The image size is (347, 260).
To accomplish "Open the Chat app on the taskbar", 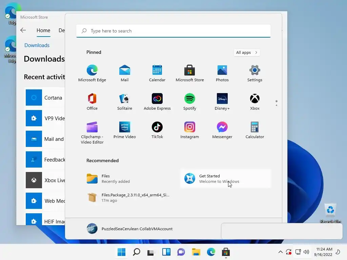I will (181, 252).
